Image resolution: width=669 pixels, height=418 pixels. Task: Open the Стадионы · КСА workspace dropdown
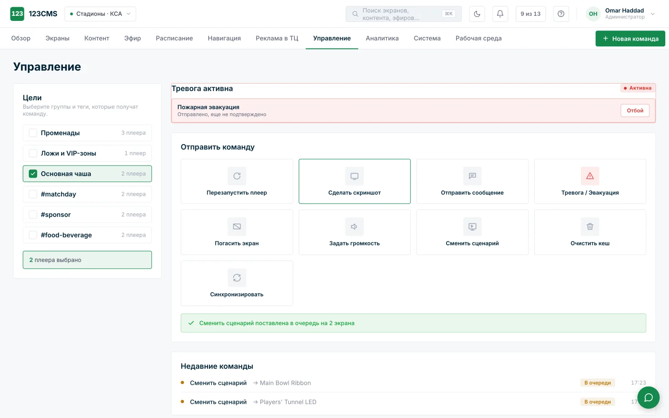pos(100,14)
